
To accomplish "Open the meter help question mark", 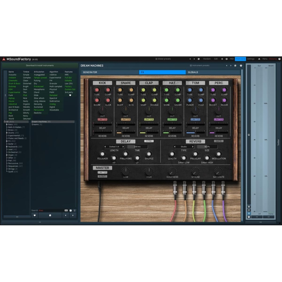I will coord(249,217).
